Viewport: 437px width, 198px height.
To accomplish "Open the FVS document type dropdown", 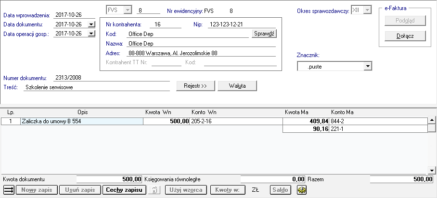I will pos(127,10).
